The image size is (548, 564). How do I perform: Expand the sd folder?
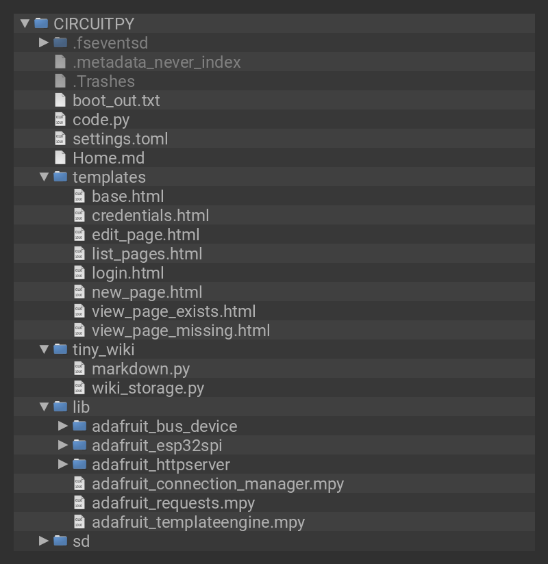44,541
